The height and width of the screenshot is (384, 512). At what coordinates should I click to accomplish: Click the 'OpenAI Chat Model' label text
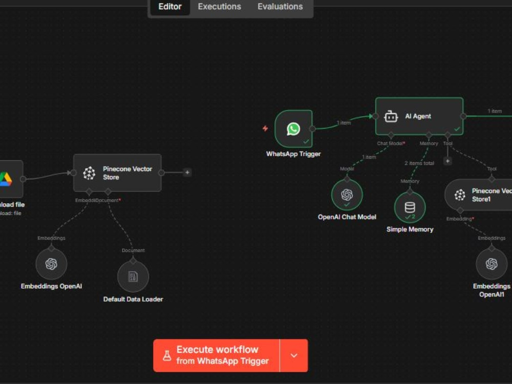(x=347, y=217)
